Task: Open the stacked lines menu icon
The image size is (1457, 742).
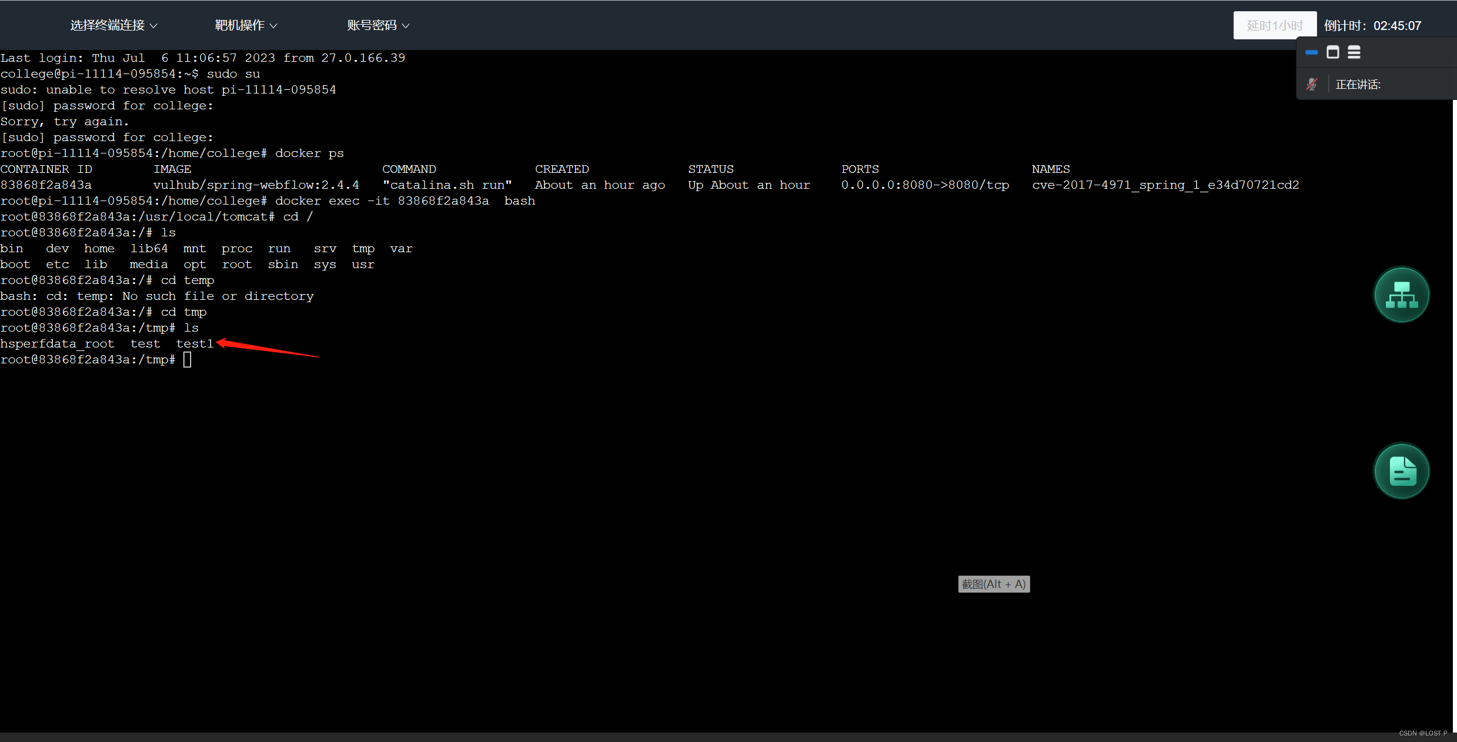Action: click(x=1354, y=52)
